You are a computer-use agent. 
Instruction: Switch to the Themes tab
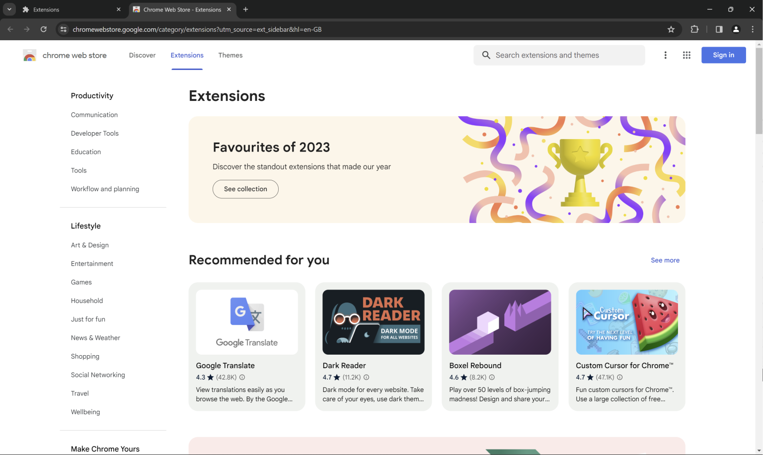[x=230, y=55]
